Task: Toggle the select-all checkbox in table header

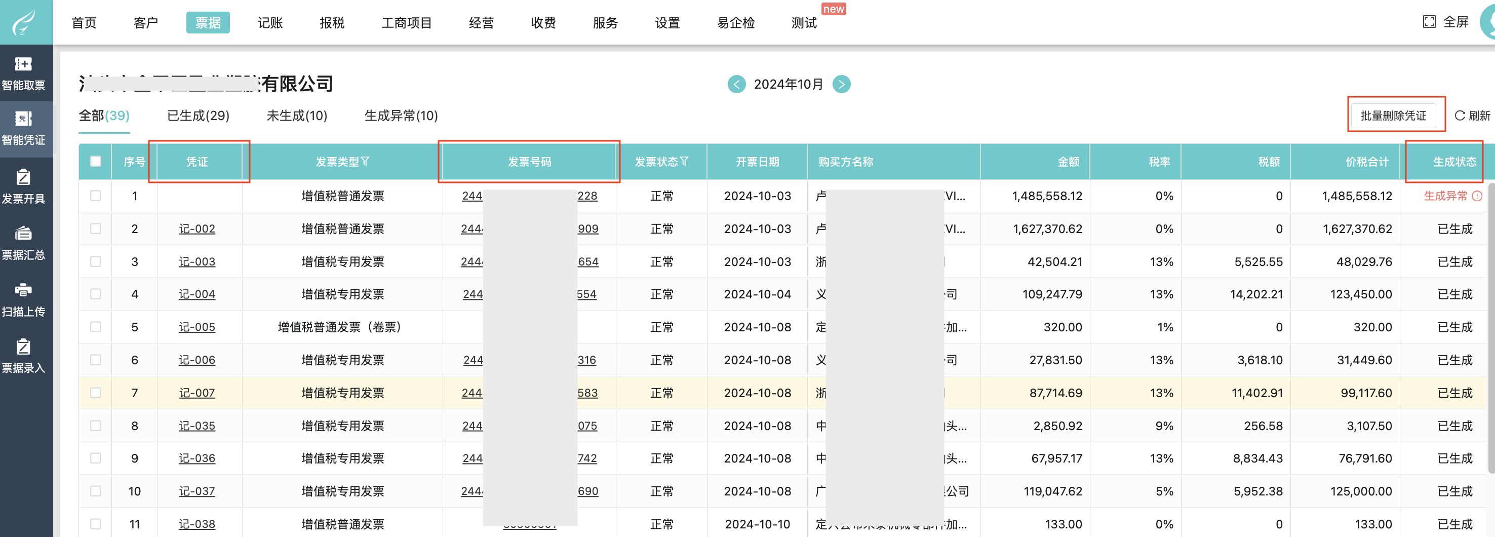Action: coord(96,162)
